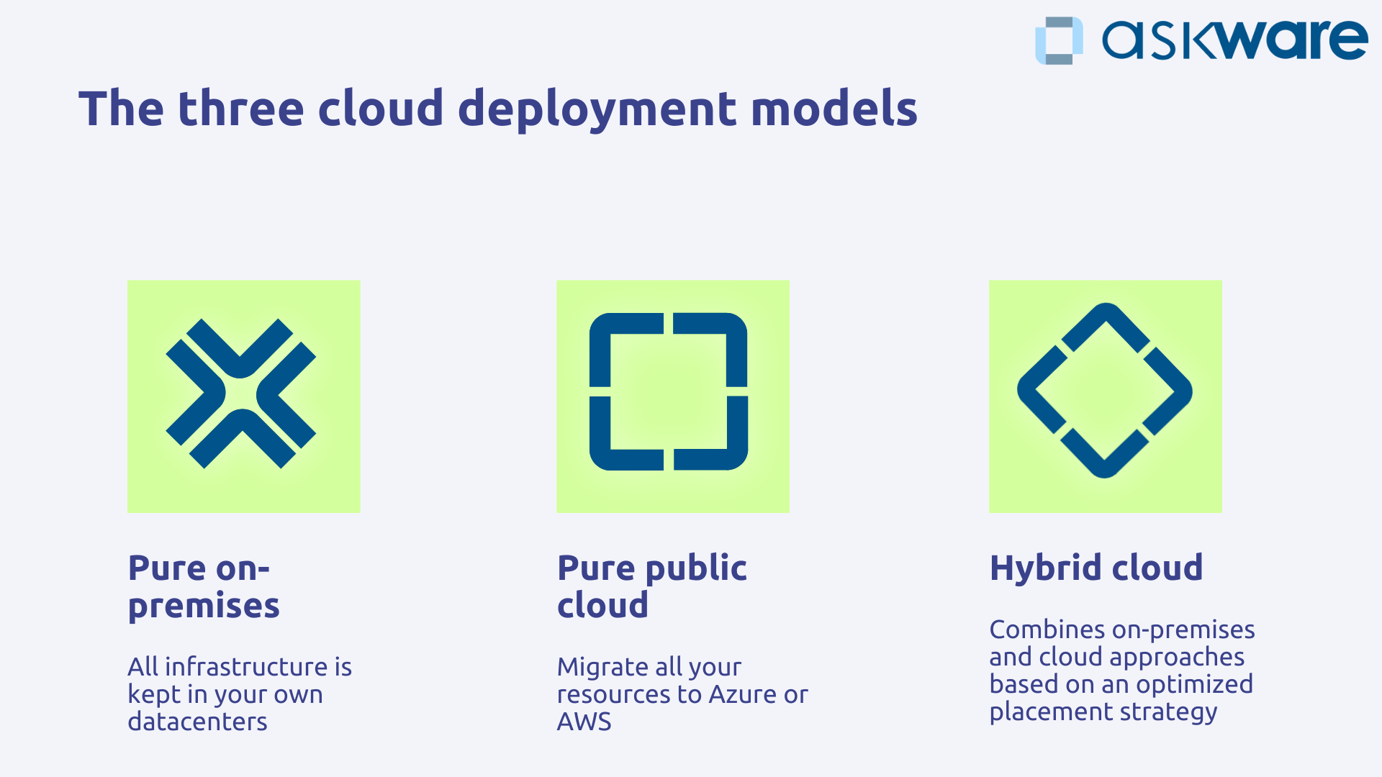Image resolution: width=1382 pixels, height=777 pixels.
Task: Click the lighter inner square of the askware logo
Action: coord(1060,42)
